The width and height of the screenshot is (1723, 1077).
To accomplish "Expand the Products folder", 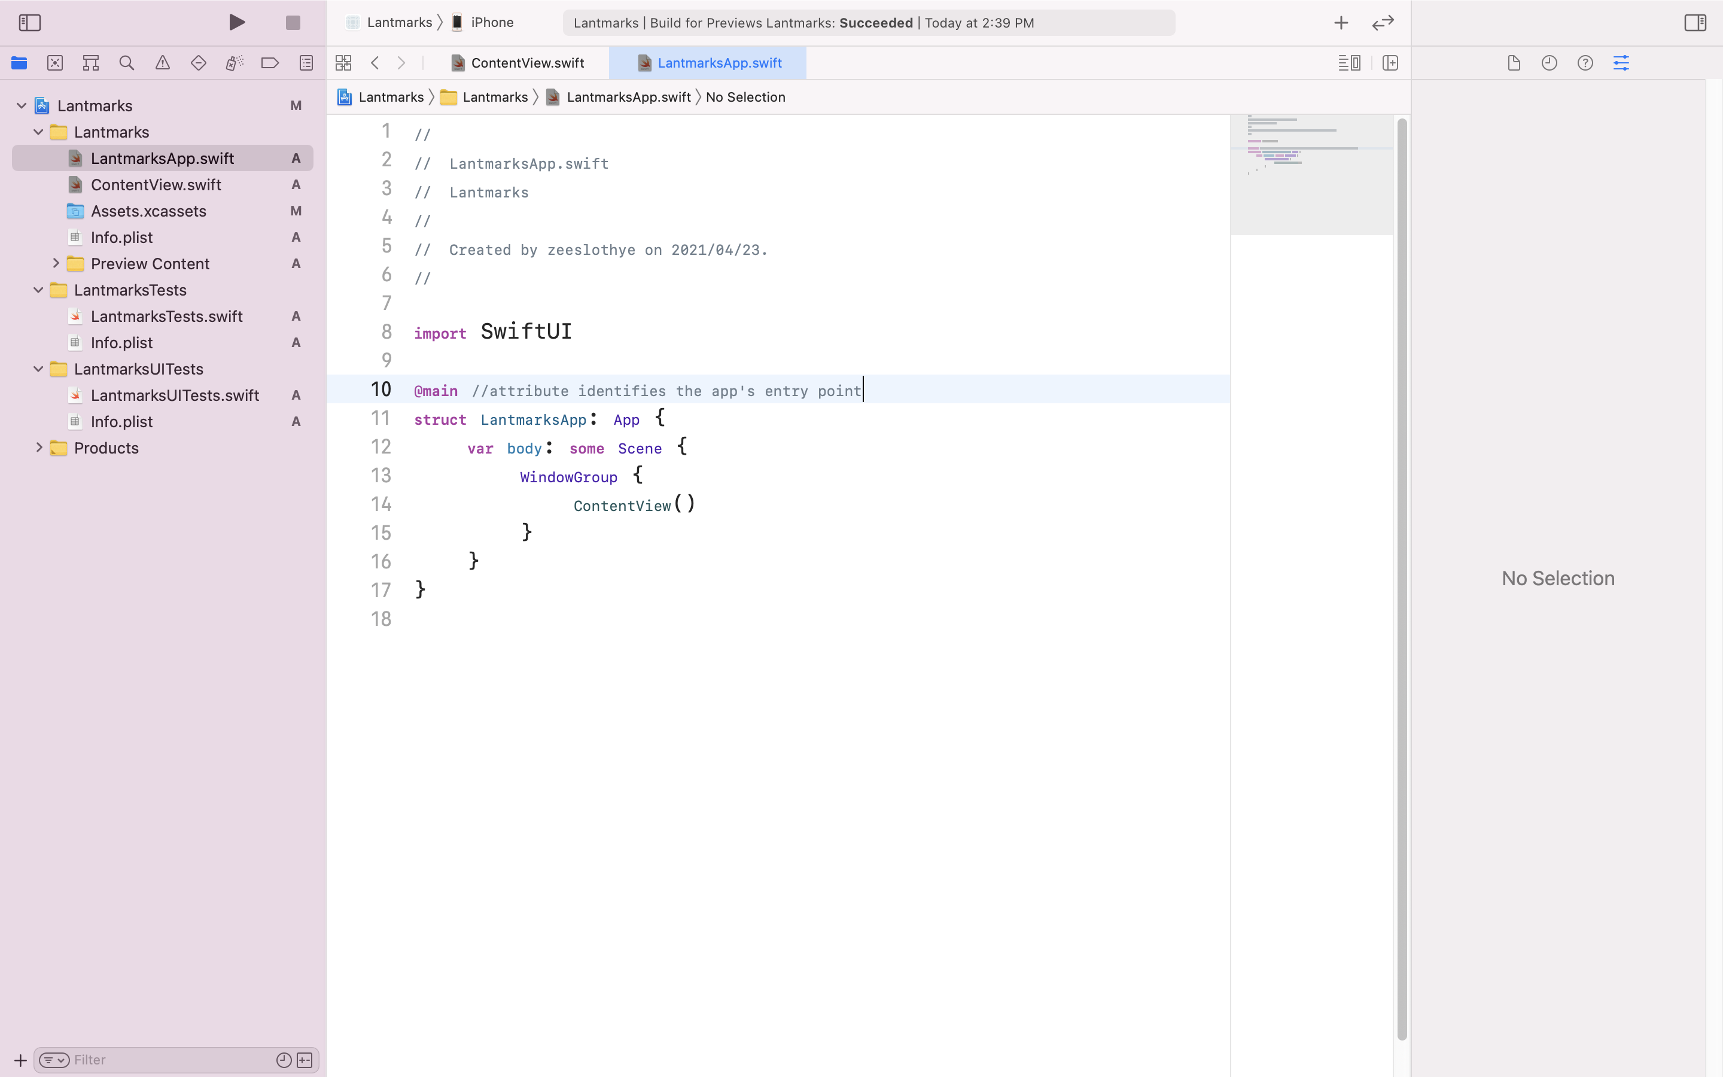I will coord(39,448).
